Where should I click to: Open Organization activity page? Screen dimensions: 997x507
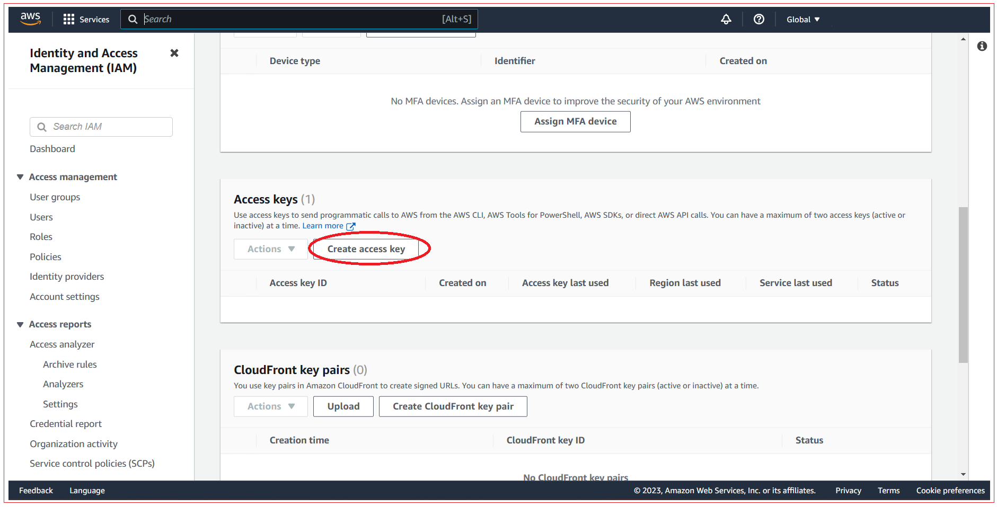(74, 444)
